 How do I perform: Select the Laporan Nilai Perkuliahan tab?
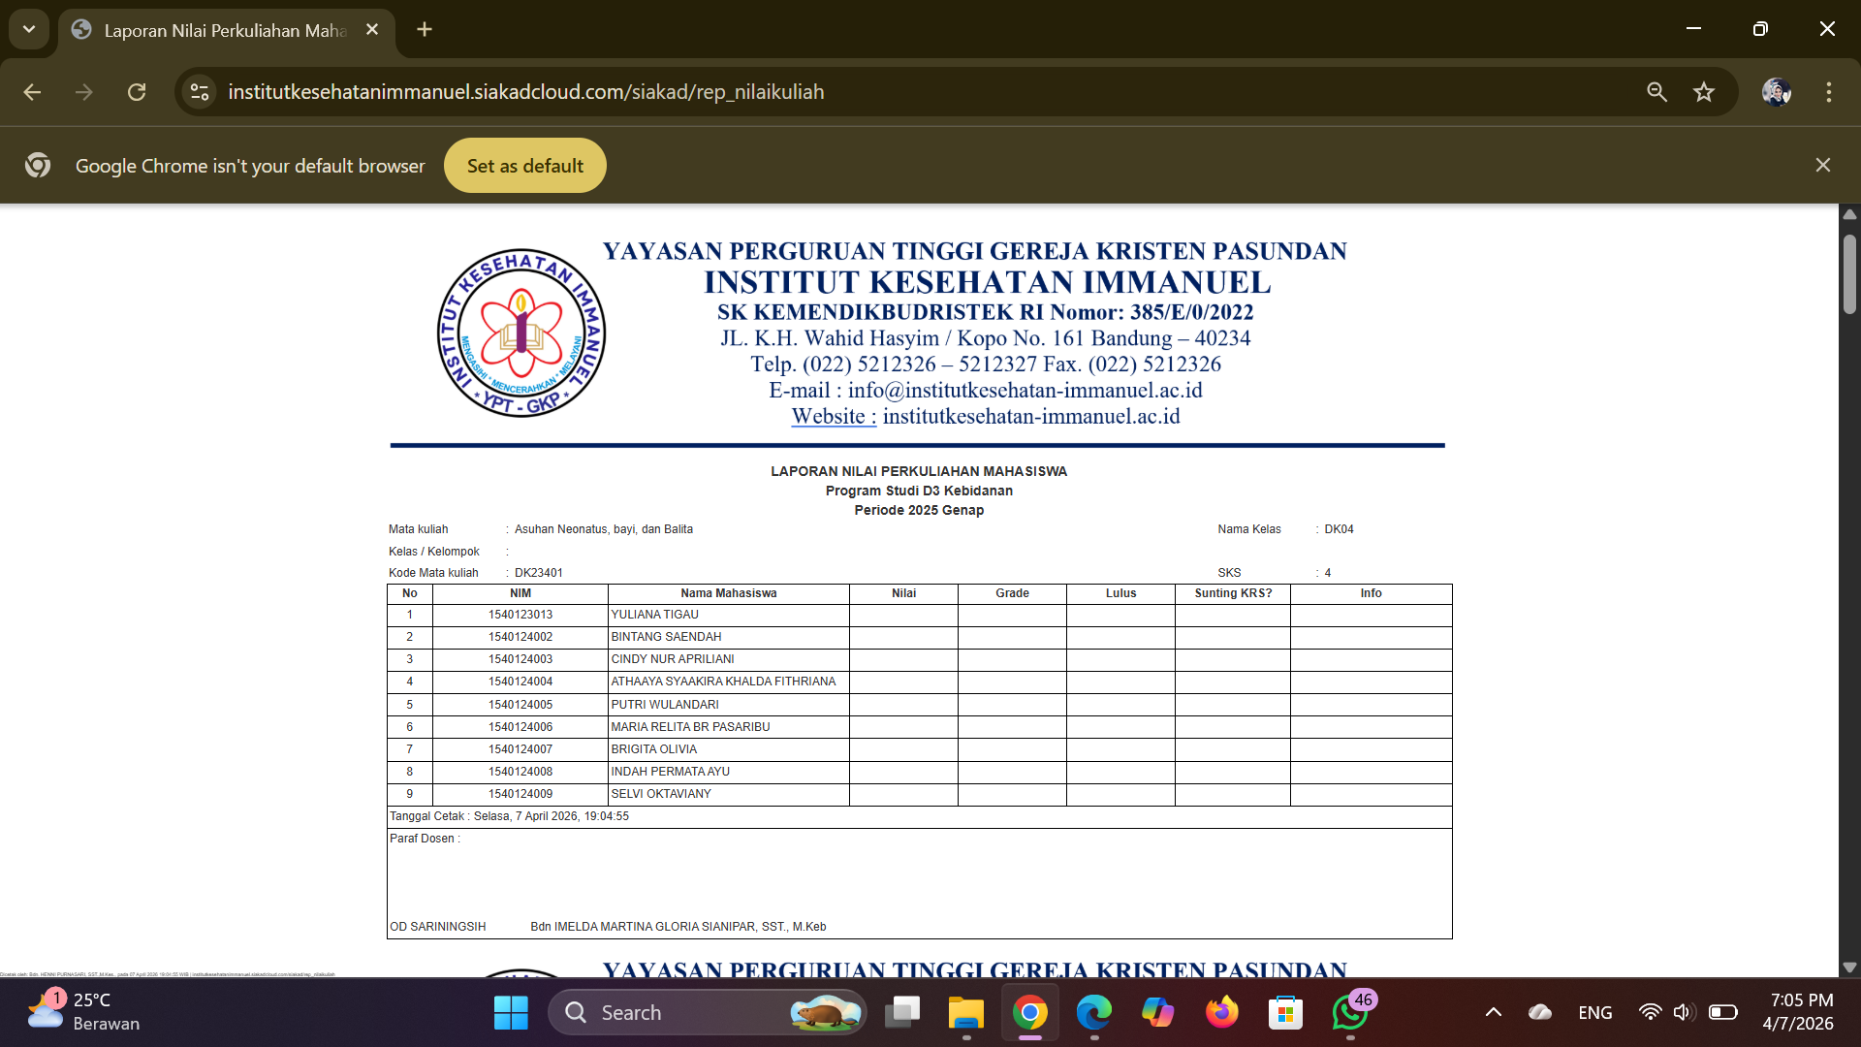point(227,30)
